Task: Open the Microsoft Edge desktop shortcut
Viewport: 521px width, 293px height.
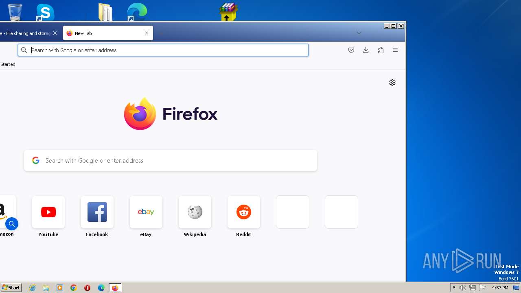Action: pyautogui.click(x=137, y=12)
